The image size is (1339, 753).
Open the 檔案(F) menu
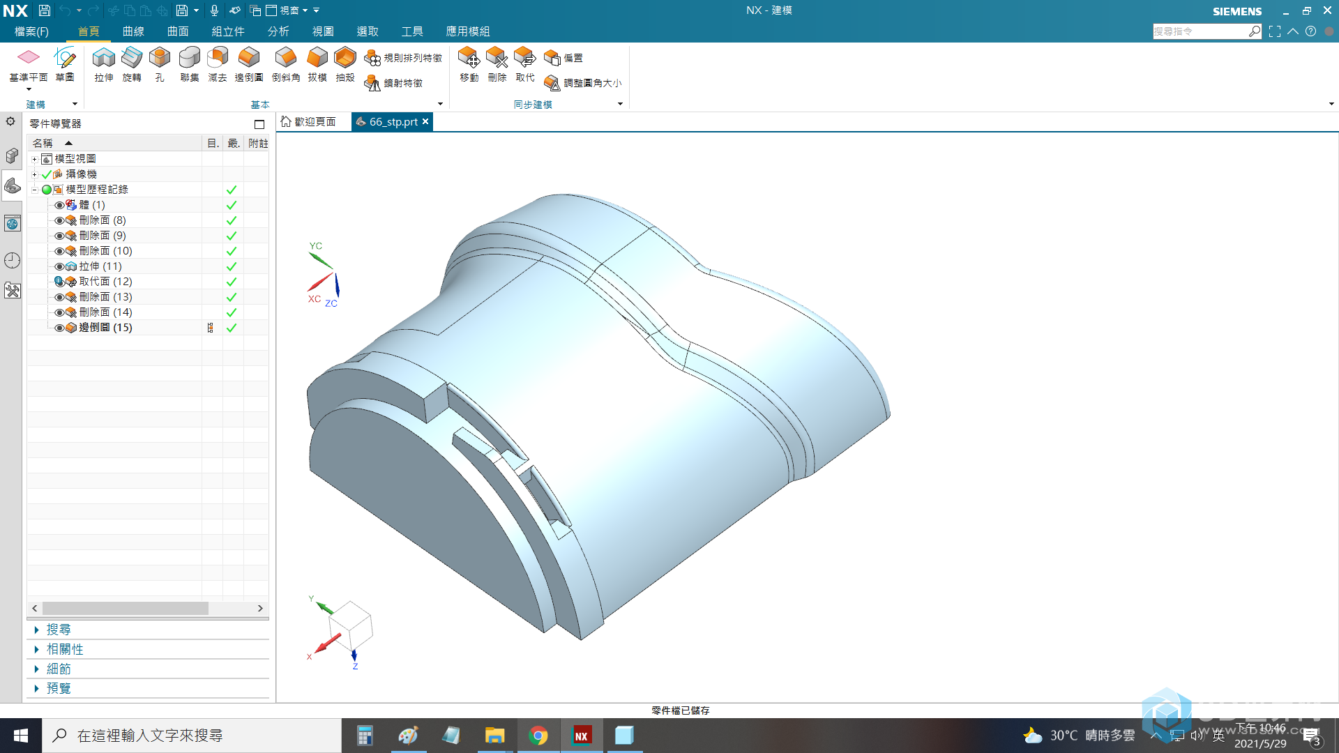coord(31,31)
